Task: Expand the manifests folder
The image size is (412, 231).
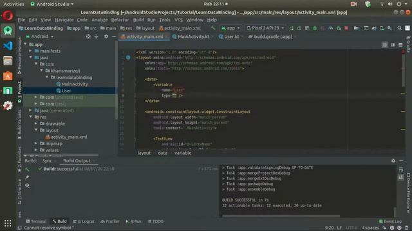Action: (x=30, y=51)
